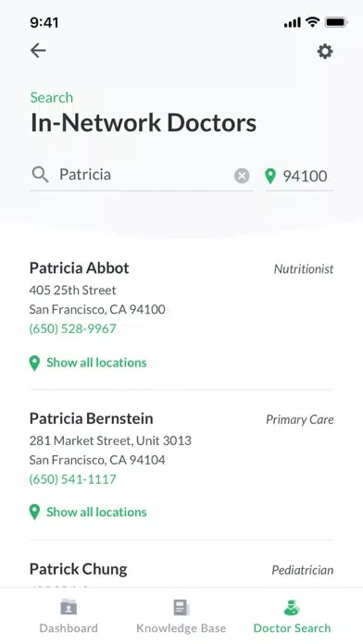
Task: Switch to the Knowledge Base tab
Action: point(181,616)
